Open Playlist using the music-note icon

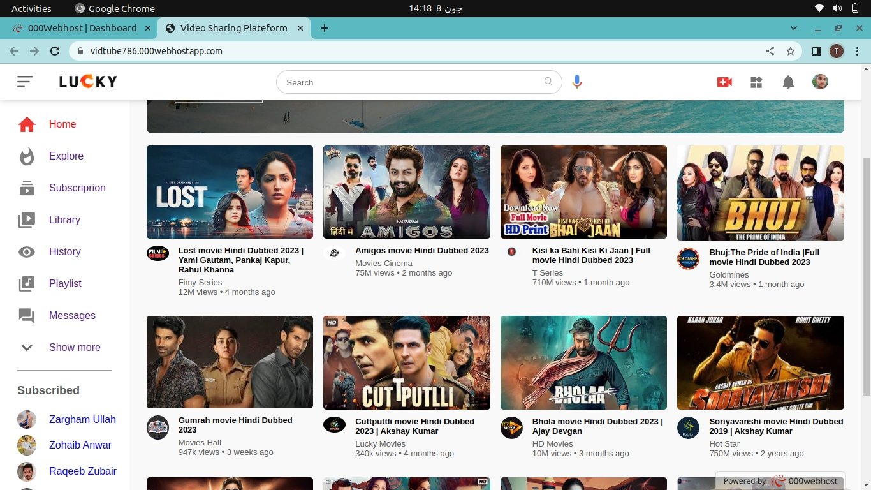click(x=26, y=283)
